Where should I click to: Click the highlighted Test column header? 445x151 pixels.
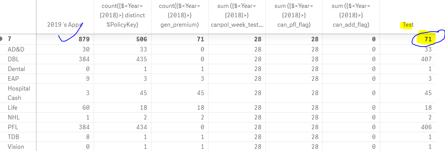408,25
